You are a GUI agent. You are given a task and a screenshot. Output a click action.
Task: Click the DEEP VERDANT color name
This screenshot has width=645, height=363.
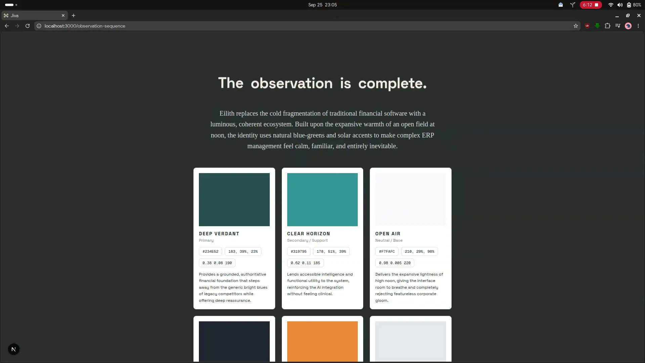(x=219, y=234)
